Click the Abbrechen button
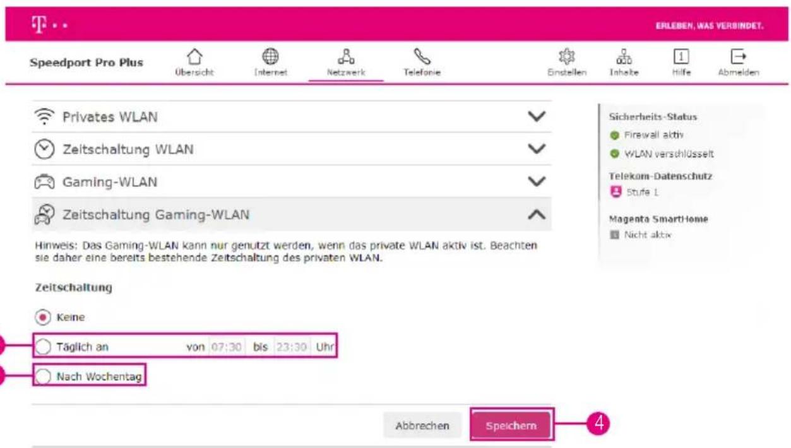The image size is (791, 448). coord(422,426)
